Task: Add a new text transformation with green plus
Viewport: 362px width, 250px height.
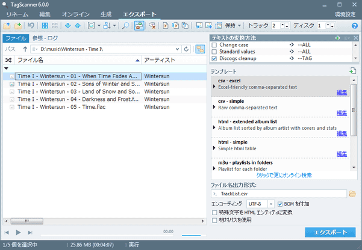Action: tap(337, 38)
